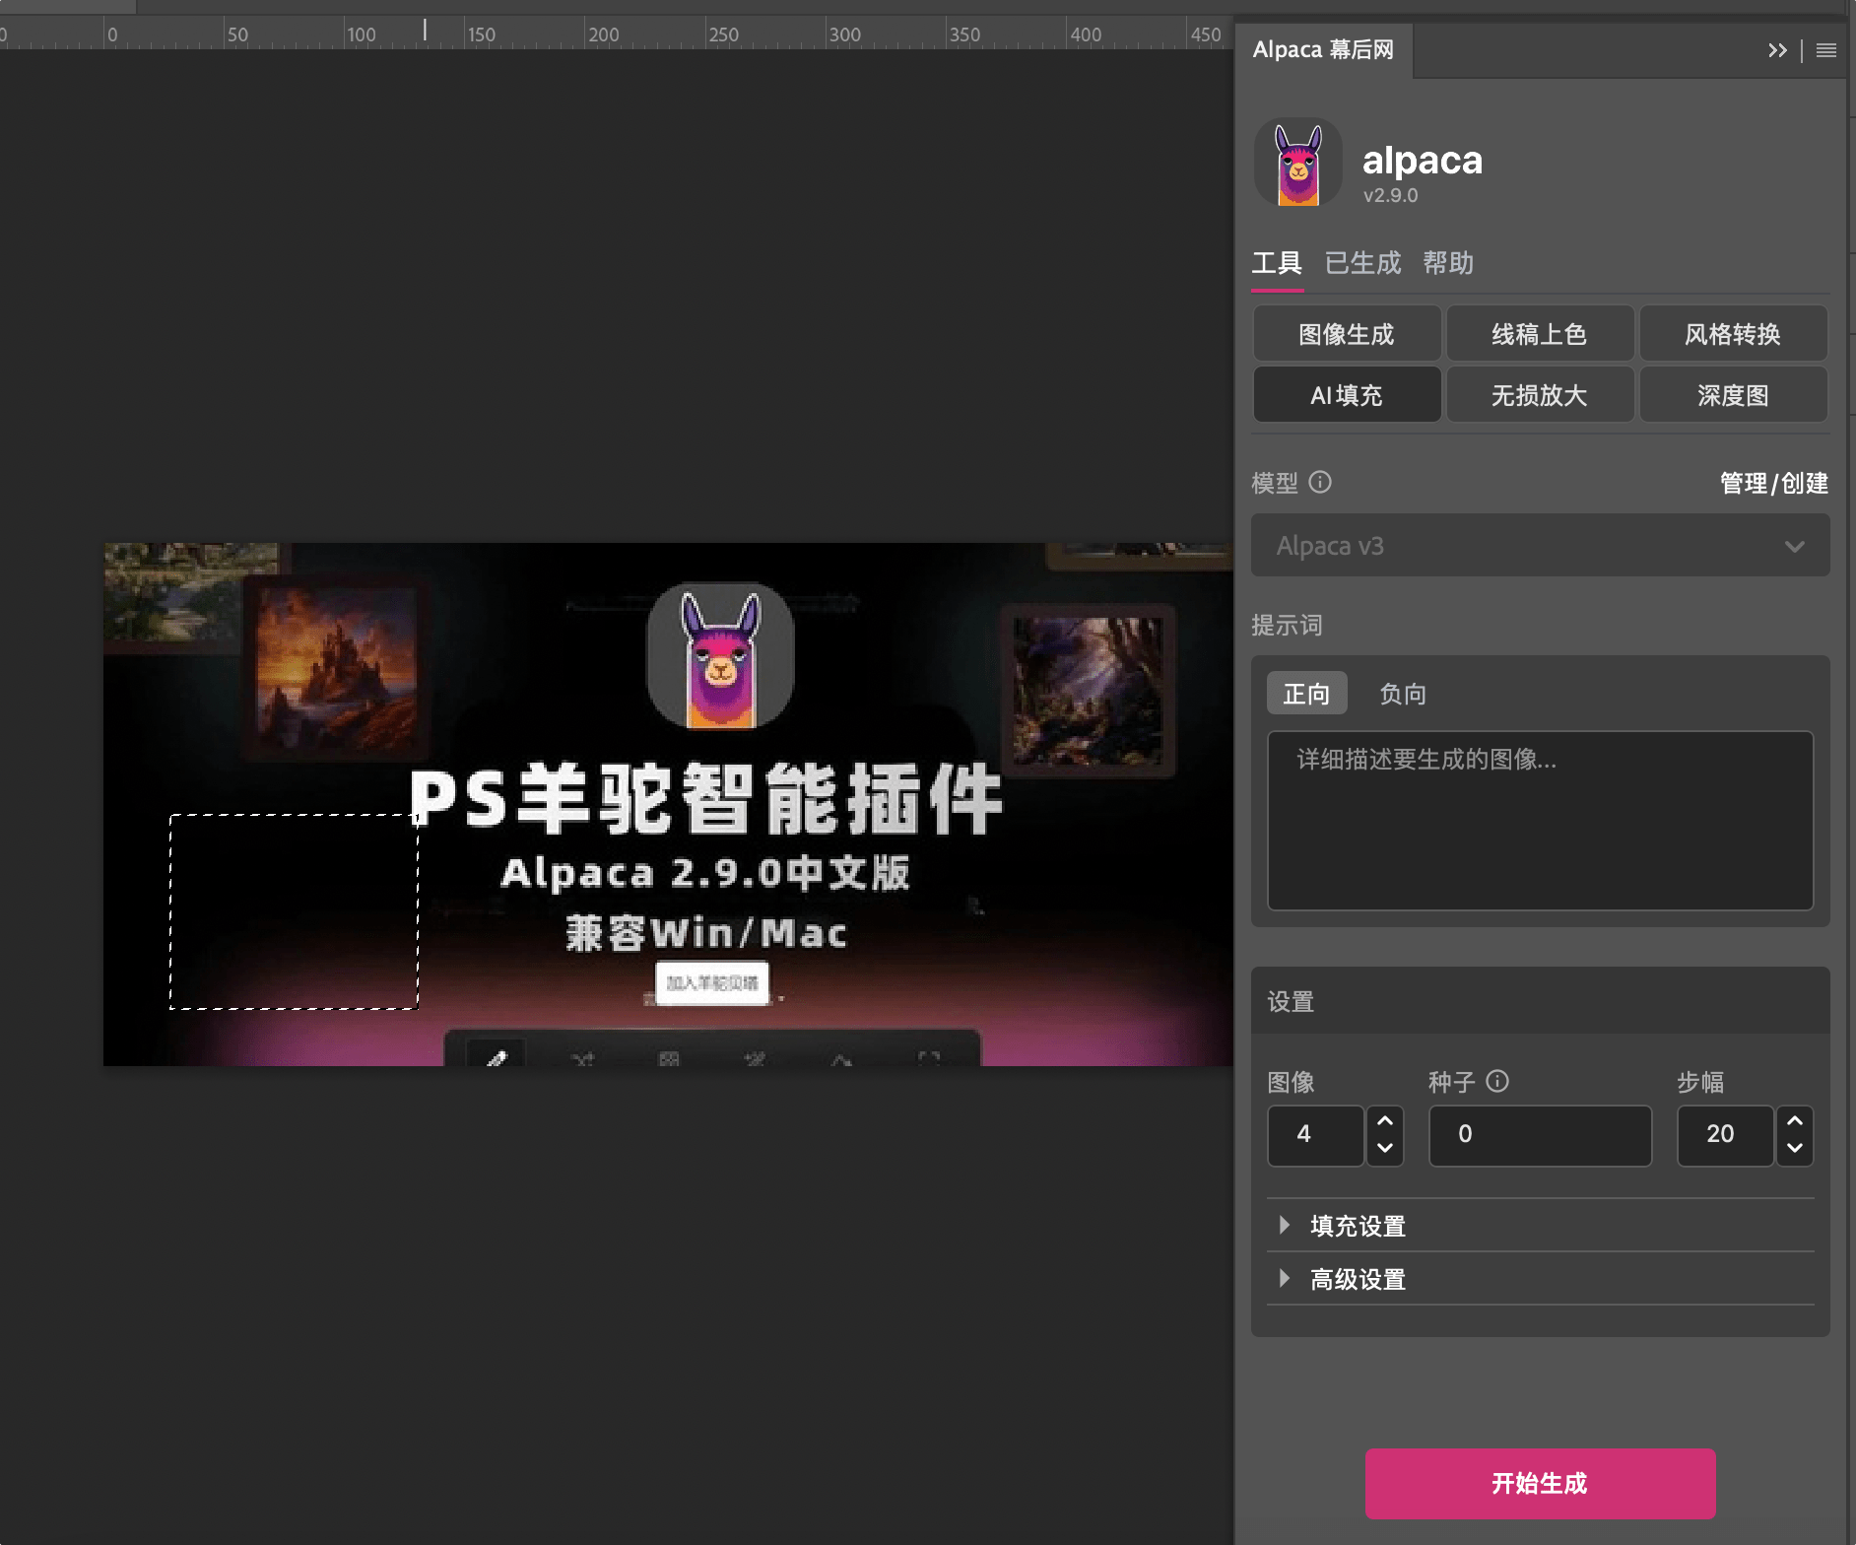Switch to 负向 prompt
The height and width of the screenshot is (1545, 1856).
click(x=1403, y=694)
